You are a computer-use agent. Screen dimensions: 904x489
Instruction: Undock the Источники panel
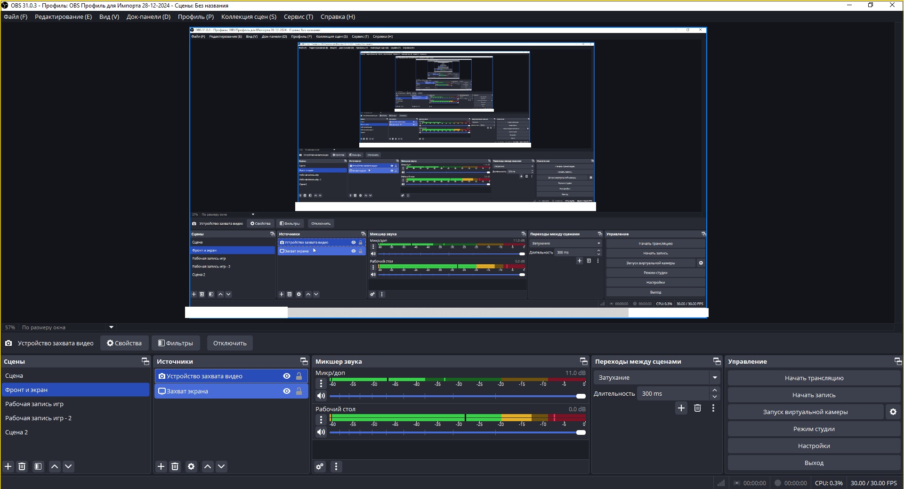click(x=304, y=361)
